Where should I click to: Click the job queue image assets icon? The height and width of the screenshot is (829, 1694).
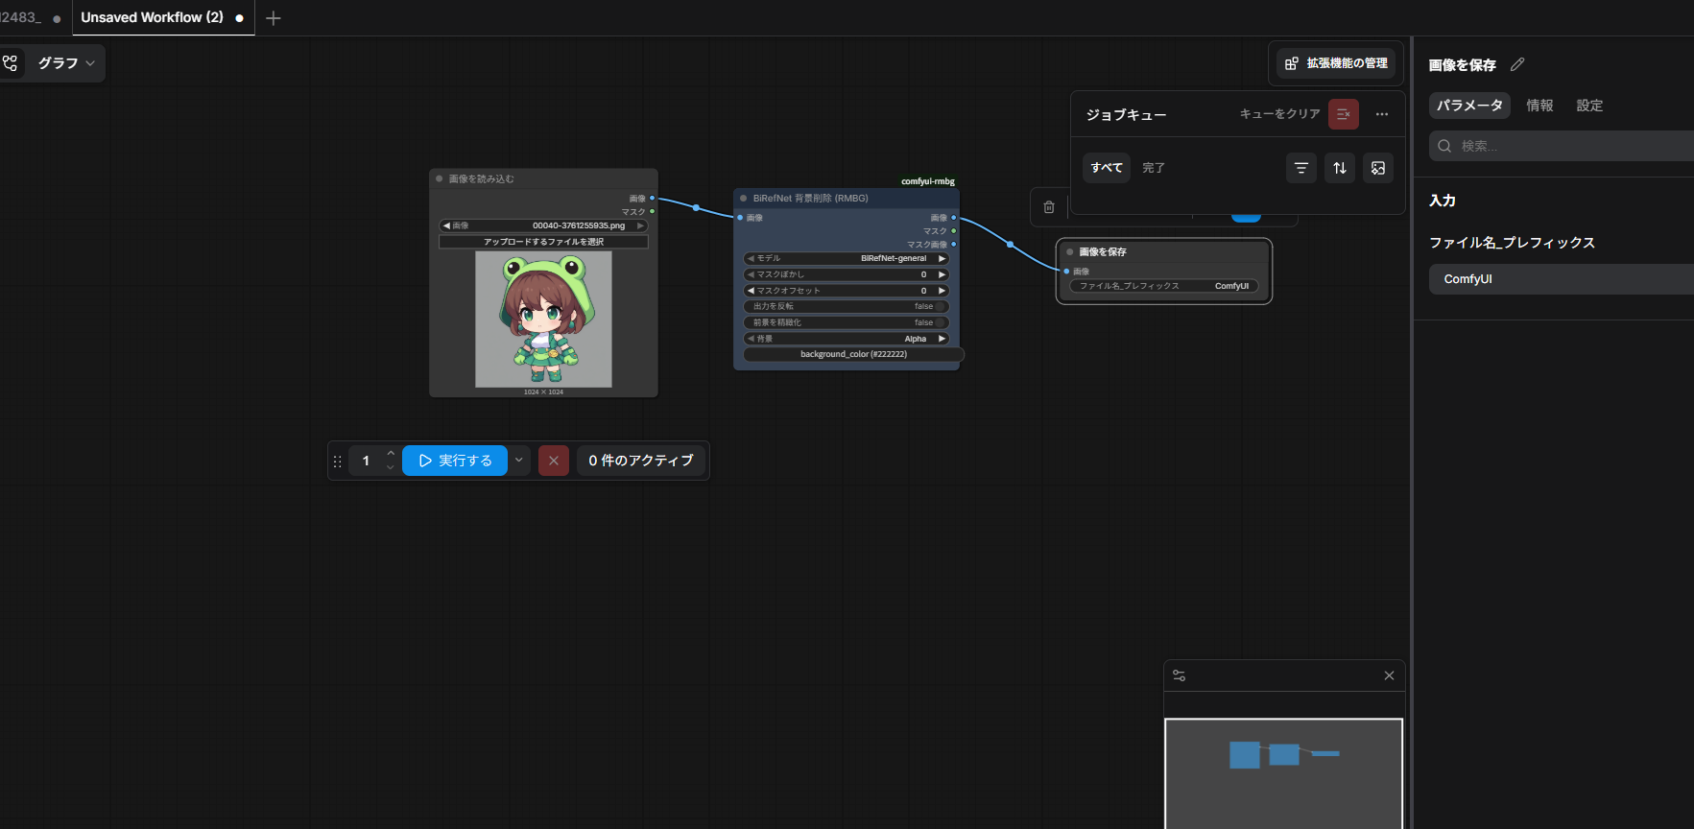tap(1378, 168)
